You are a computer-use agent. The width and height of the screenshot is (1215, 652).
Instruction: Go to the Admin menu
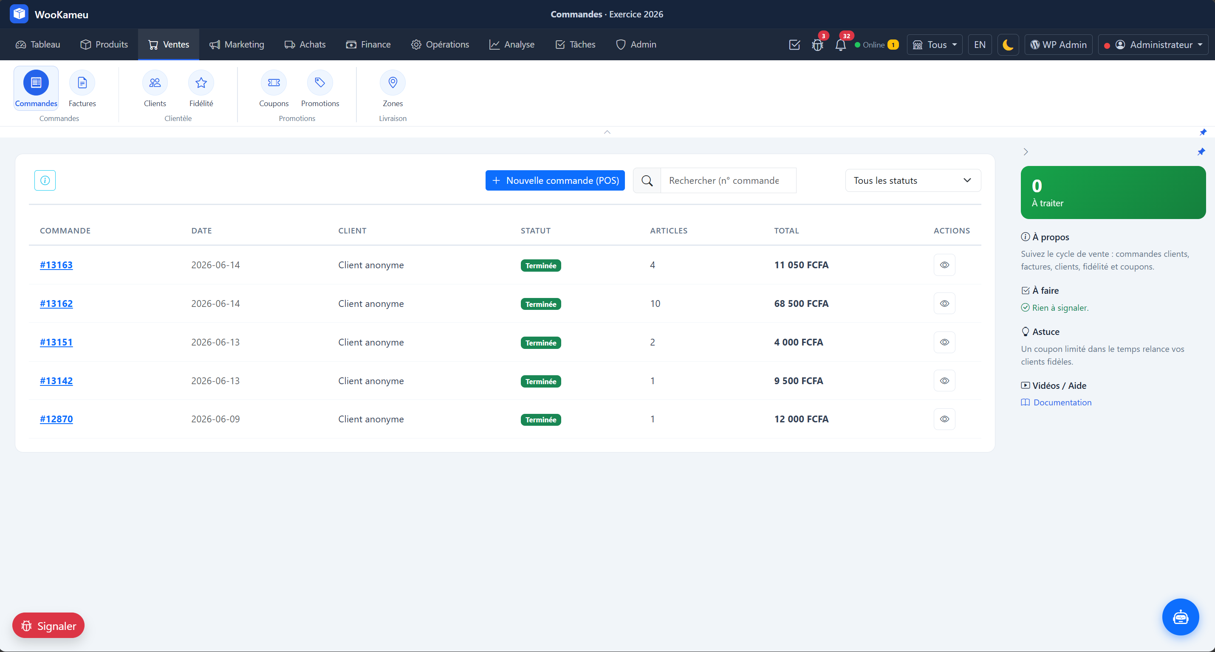point(636,44)
